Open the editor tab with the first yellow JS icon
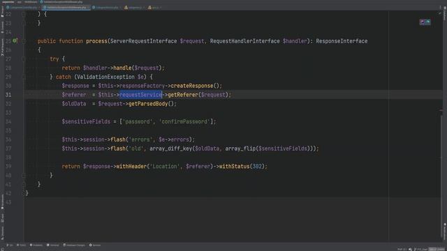 click(x=133, y=8)
